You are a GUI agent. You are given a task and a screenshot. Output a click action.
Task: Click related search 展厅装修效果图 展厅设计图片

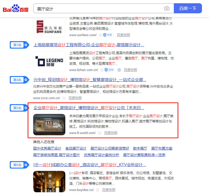click(x=57, y=155)
